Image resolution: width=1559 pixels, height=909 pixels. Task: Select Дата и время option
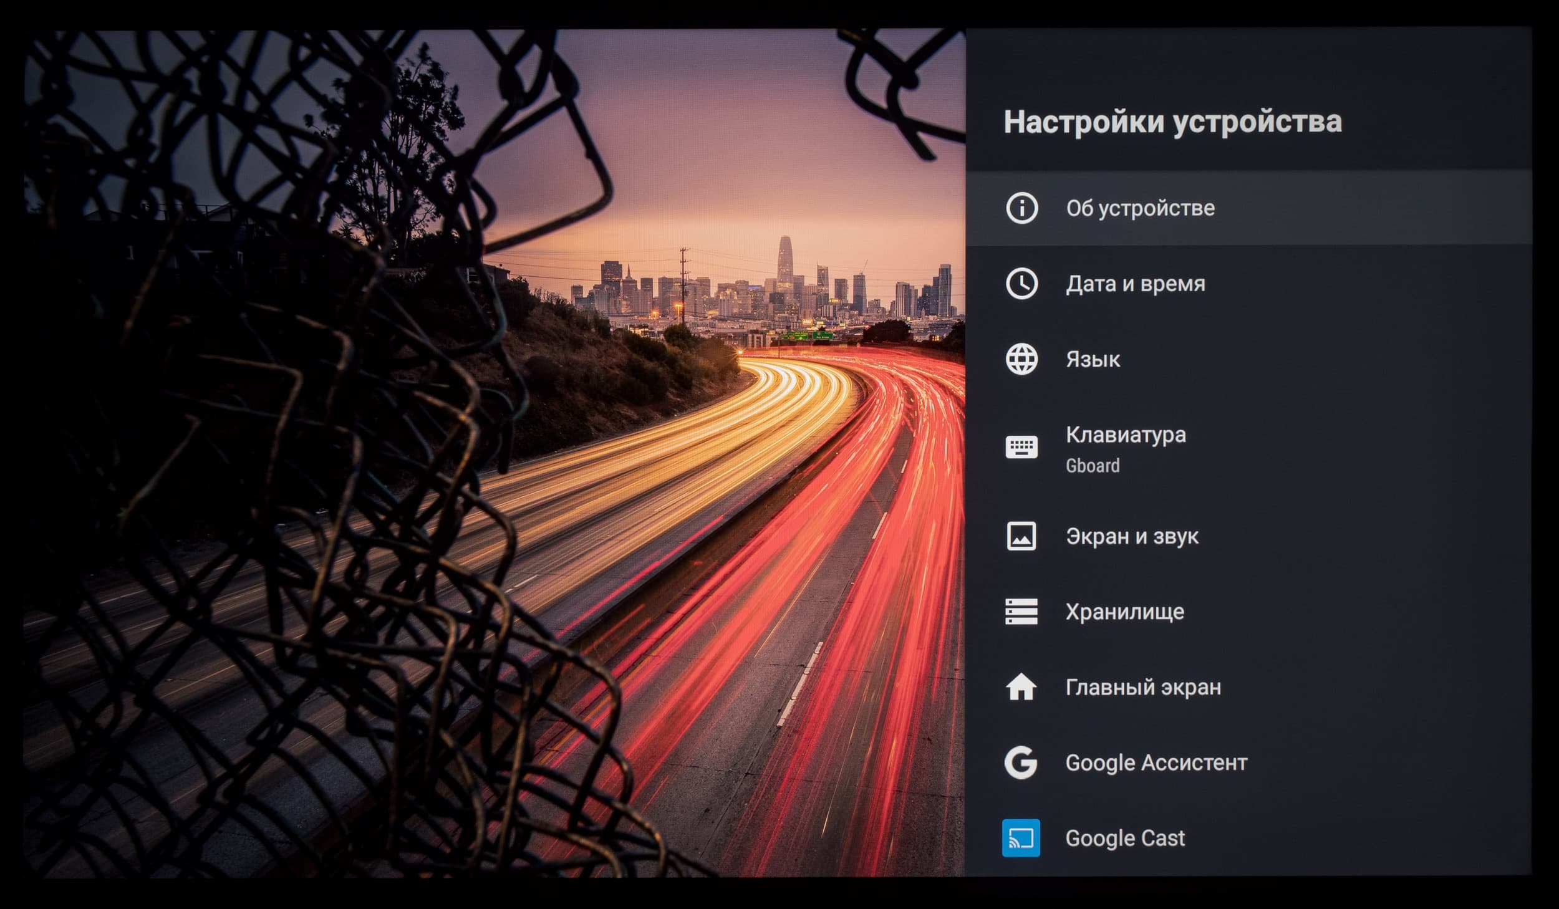(1135, 284)
